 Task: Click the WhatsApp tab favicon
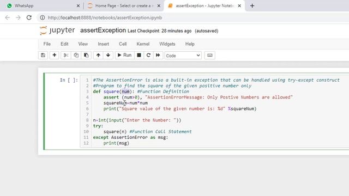point(9,6)
